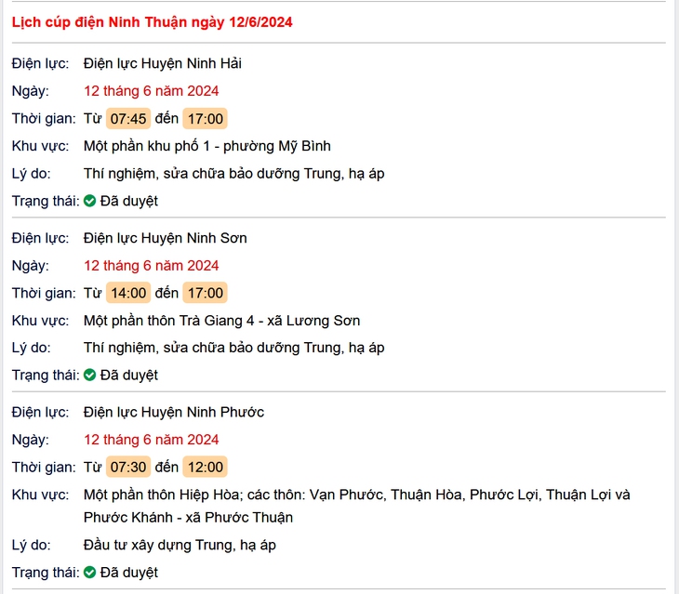Click the green check icon for Ninh Hải status
The width and height of the screenshot is (679, 594).
(x=89, y=201)
